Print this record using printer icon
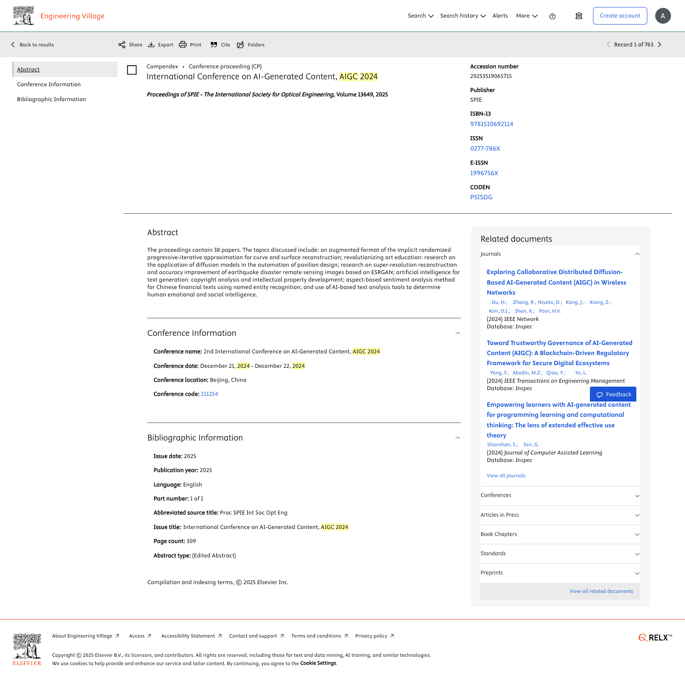The width and height of the screenshot is (685, 680). (x=183, y=45)
